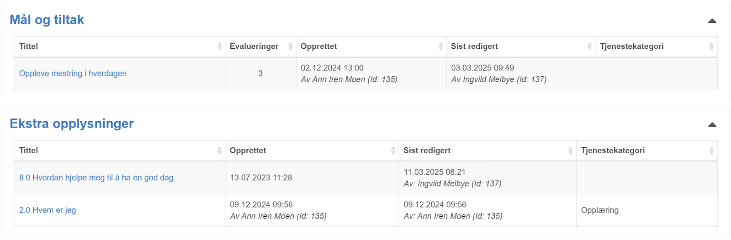This screenshot has height=240, width=731.
Task: Click Sist redigert header in Ekstra opplysninger
Action: click(x=427, y=150)
